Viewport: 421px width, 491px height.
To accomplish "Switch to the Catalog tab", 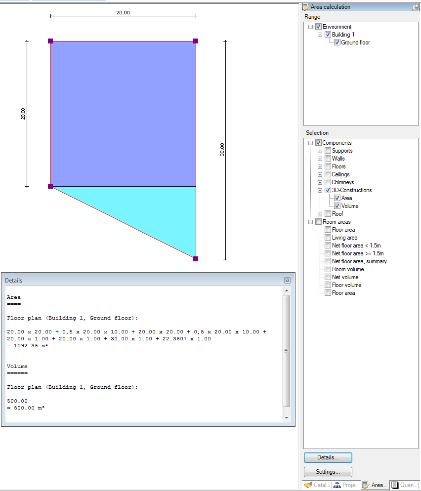I will [x=316, y=485].
